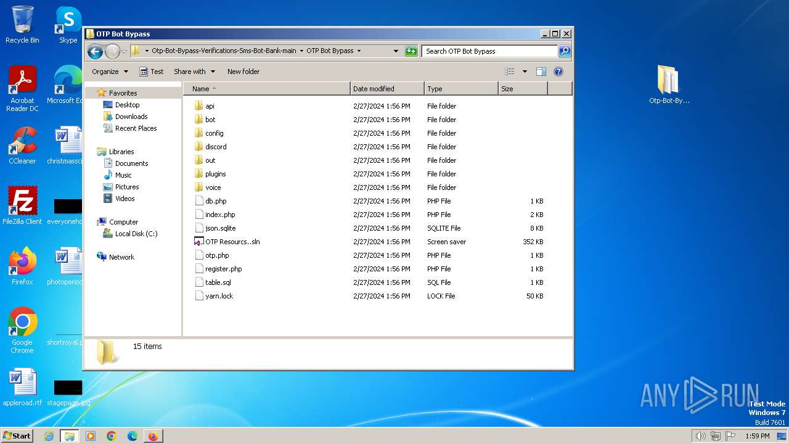Screen dimensions: 789x444
Task: Select the yarn.lock file
Action: [x=219, y=296]
